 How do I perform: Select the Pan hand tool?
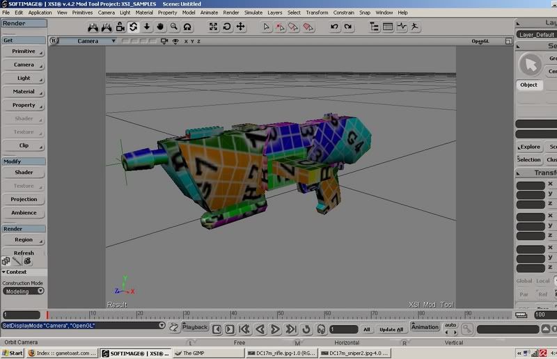coord(160,26)
